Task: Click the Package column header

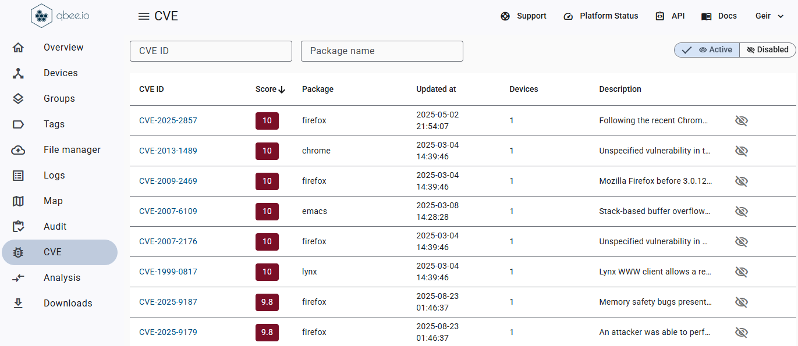Action: pyautogui.click(x=318, y=90)
